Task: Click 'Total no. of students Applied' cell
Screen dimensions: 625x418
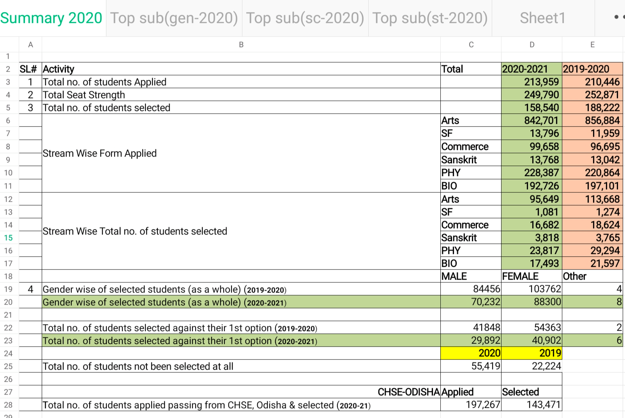Action: [x=241, y=82]
